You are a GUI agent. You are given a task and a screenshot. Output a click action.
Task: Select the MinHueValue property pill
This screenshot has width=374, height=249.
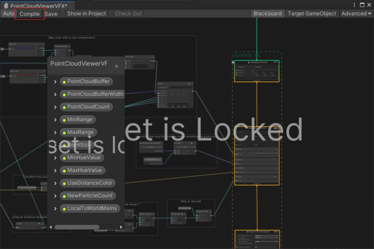click(82, 157)
